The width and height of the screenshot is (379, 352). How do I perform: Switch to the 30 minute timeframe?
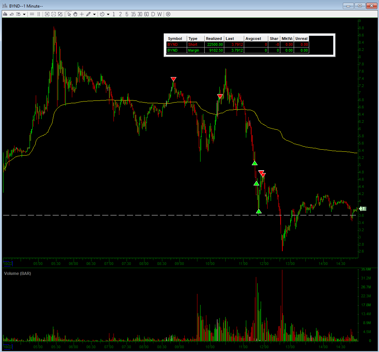[140, 14]
